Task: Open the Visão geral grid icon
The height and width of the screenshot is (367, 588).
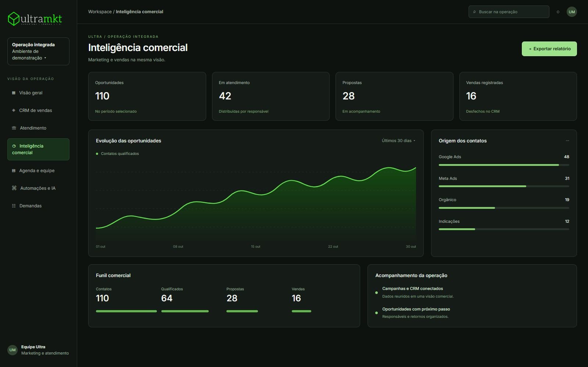Action: tap(14, 93)
